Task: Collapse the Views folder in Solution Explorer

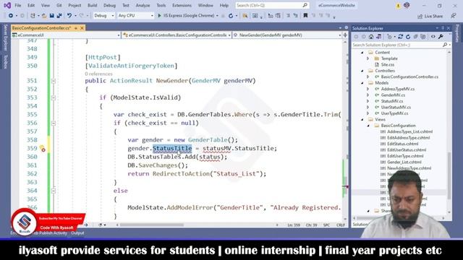Action: tap(362, 119)
